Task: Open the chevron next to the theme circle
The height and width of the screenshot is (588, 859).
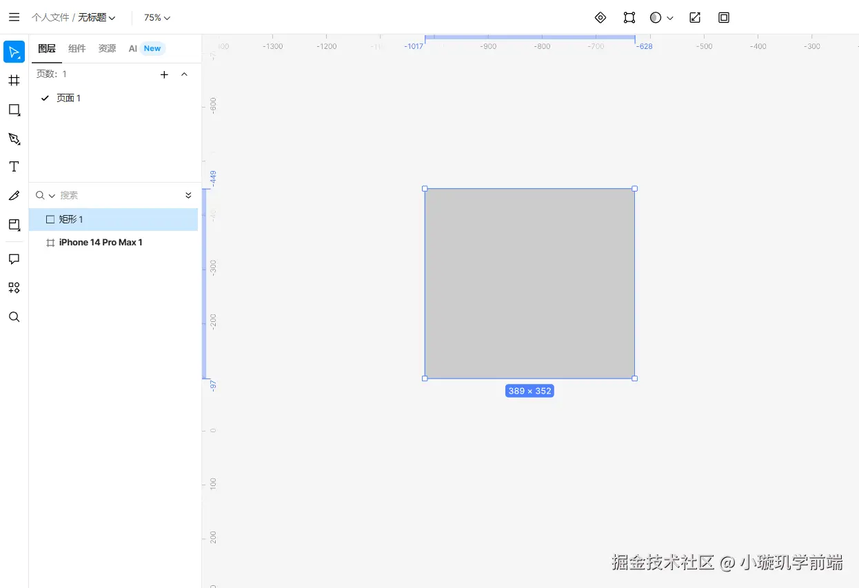Action: pyautogui.click(x=671, y=17)
